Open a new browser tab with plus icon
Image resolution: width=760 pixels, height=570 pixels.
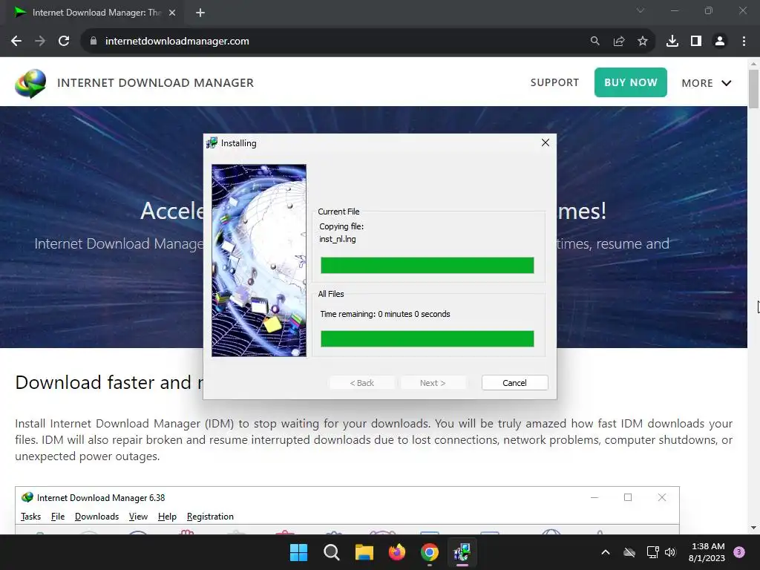click(200, 13)
